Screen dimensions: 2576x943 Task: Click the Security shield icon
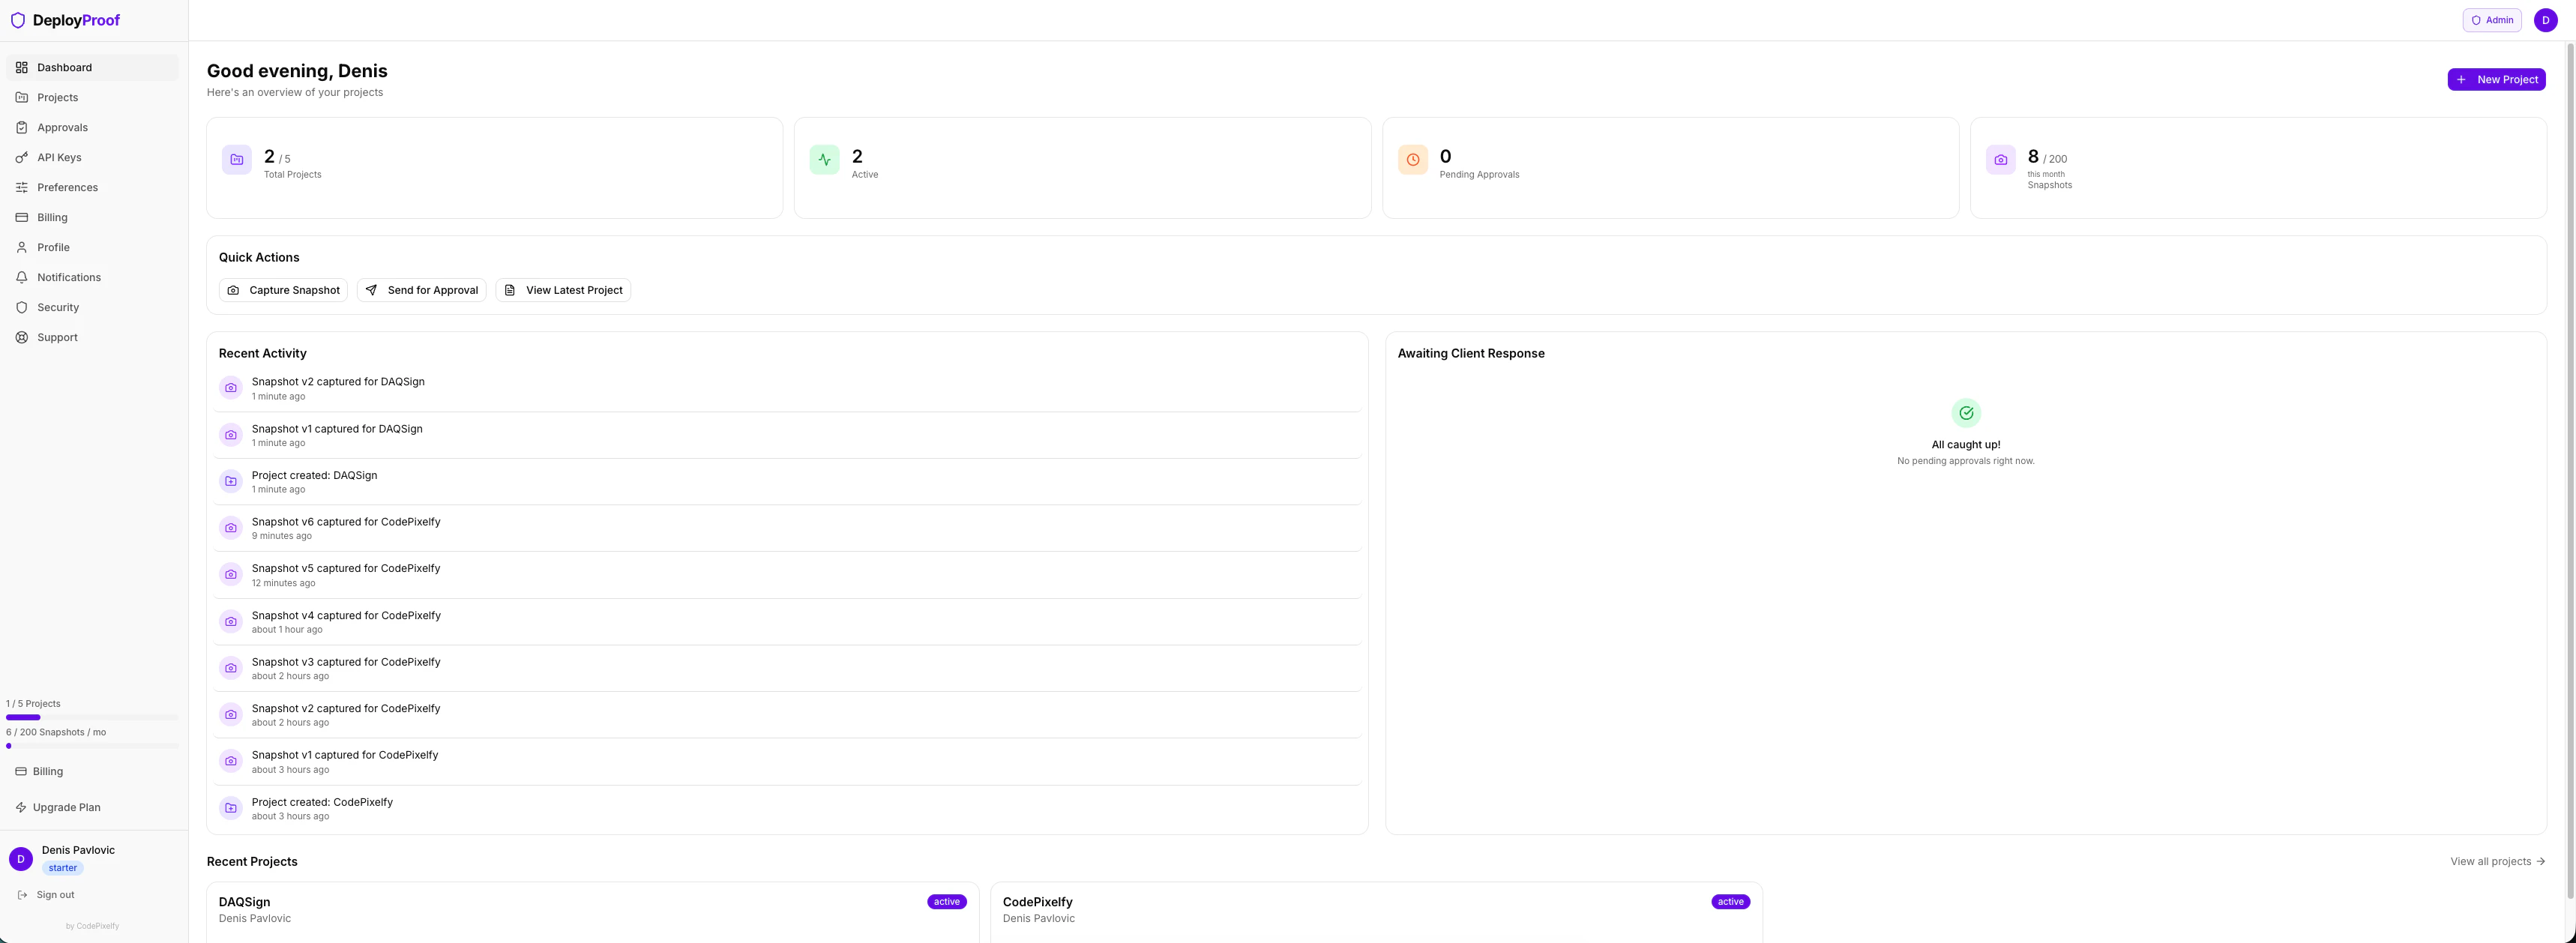tap(22, 307)
